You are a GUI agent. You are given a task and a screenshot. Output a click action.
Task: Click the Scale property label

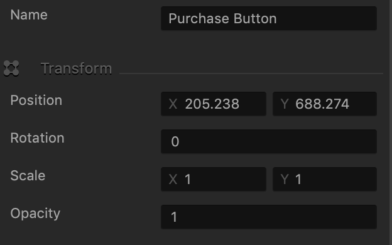(28, 175)
